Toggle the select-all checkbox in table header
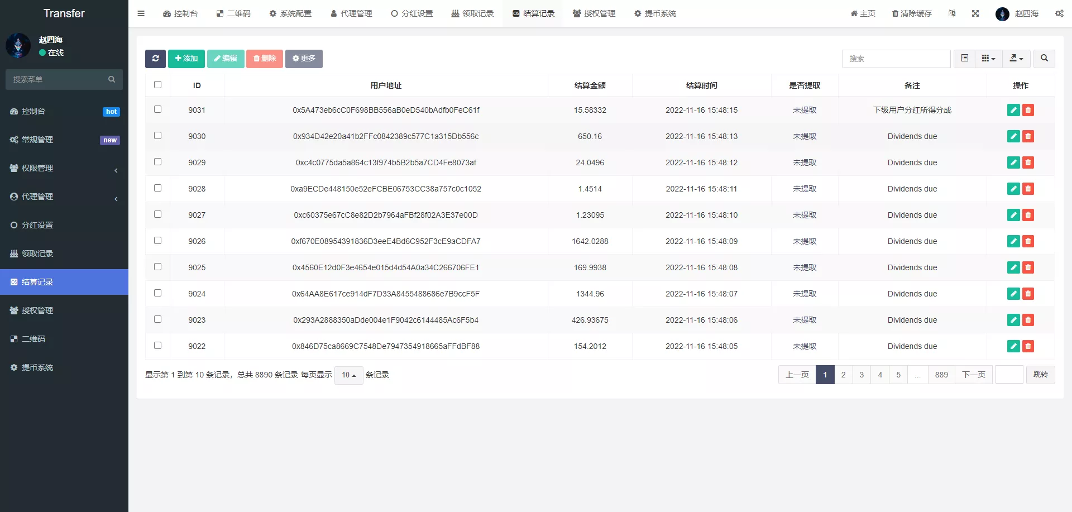 158,85
